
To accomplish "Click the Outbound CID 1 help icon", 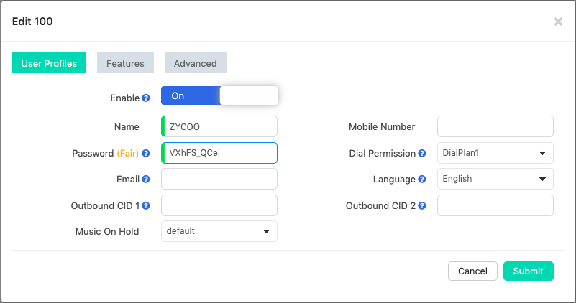I will [146, 206].
